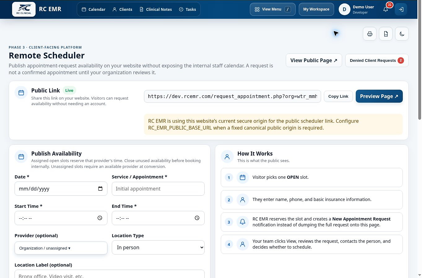Click View Public Page link

click(314, 60)
